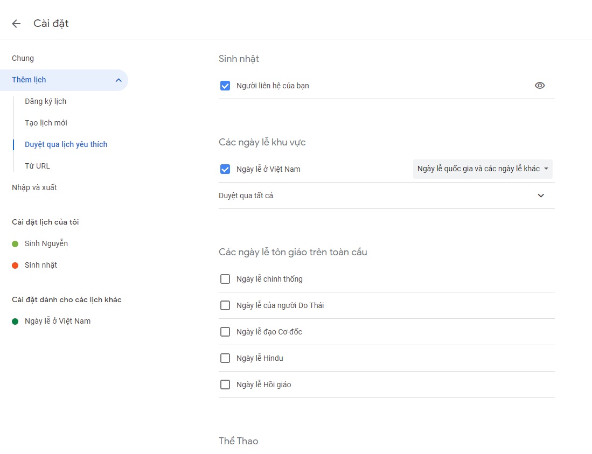This screenshot has width=592, height=454.
Task: Open settings for "Sinh Nguyễn" calendar
Action: (x=46, y=243)
